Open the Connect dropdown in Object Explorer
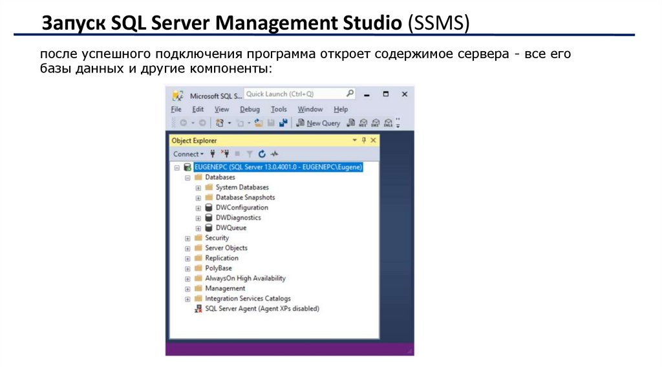Viewport: 662px width, 371px height. click(188, 154)
